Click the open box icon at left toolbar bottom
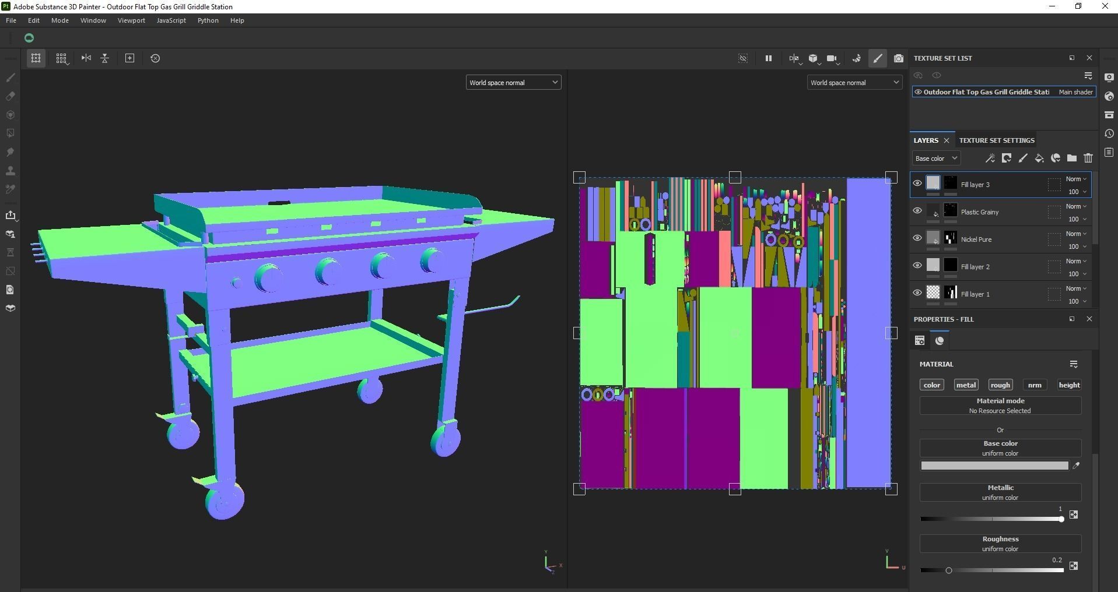 point(10,308)
